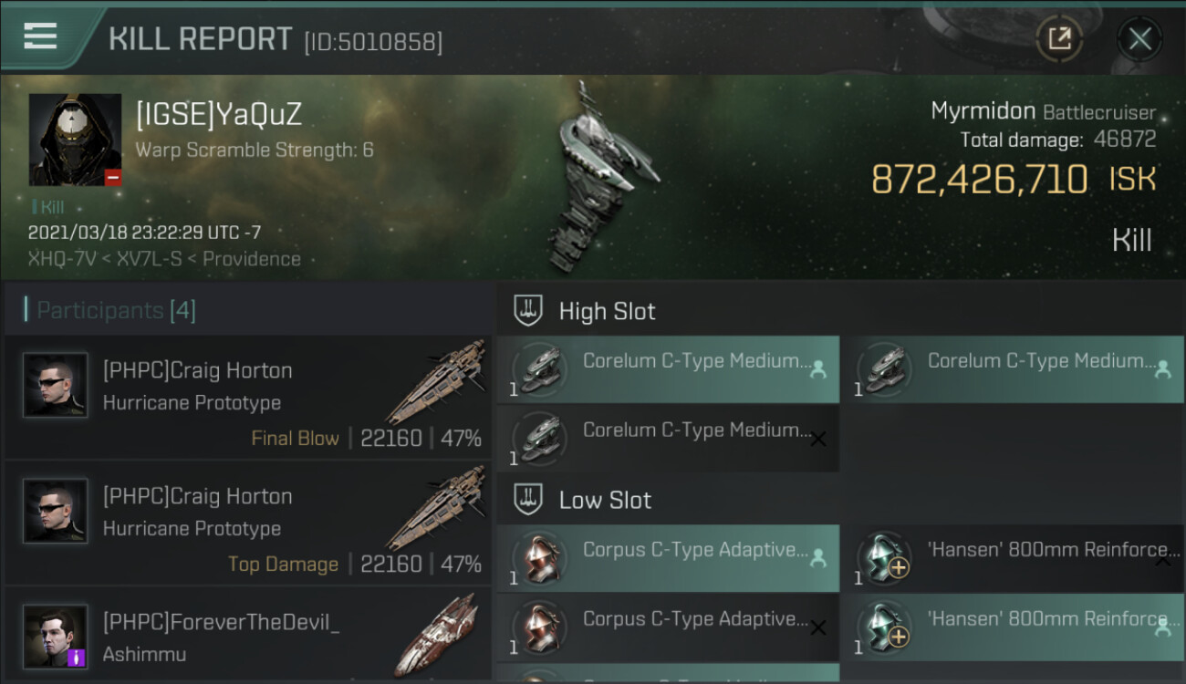Select Craig Horton Top Damage participant row
This screenshot has width=1186, height=684.
coord(247,523)
